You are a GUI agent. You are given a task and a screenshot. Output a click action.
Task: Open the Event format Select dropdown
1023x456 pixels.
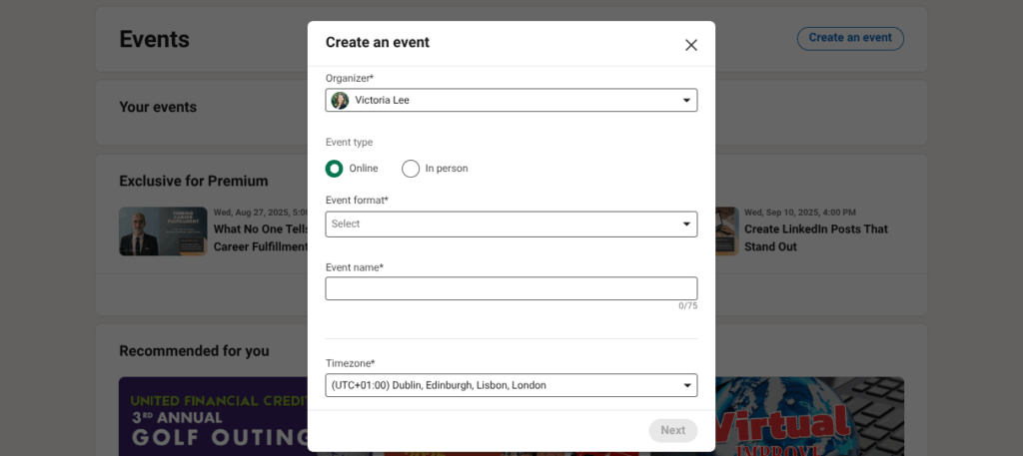(x=511, y=225)
